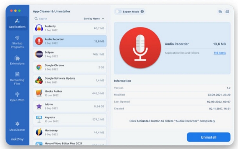
Task: Open the 116 items link
Action: point(220,53)
